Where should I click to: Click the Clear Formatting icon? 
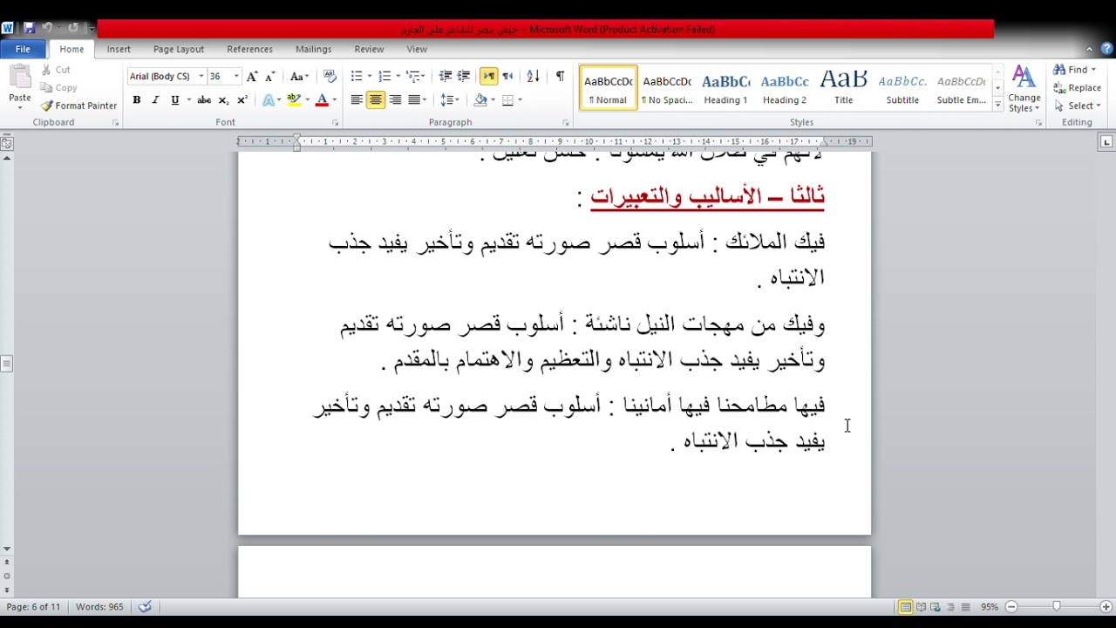coord(330,77)
